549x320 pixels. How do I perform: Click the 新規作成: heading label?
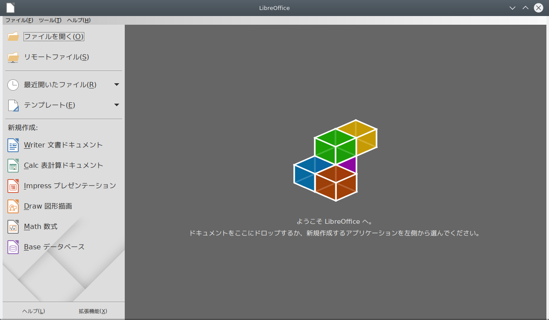point(23,128)
